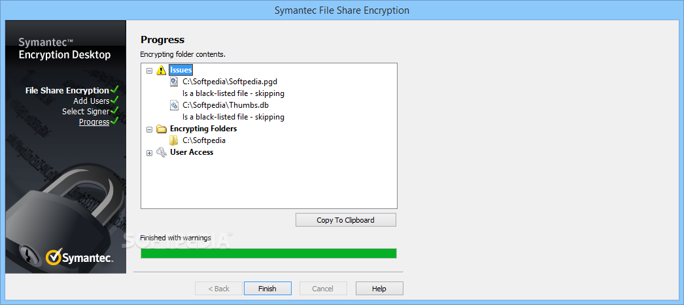
Task: Click checkmark next to Add Users
Action: click(x=114, y=100)
